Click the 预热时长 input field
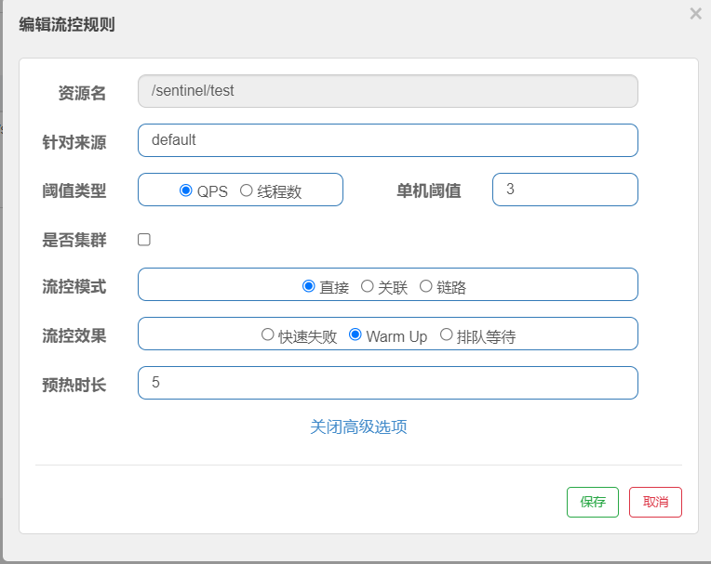Image resolution: width=711 pixels, height=564 pixels. pyautogui.click(x=387, y=383)
